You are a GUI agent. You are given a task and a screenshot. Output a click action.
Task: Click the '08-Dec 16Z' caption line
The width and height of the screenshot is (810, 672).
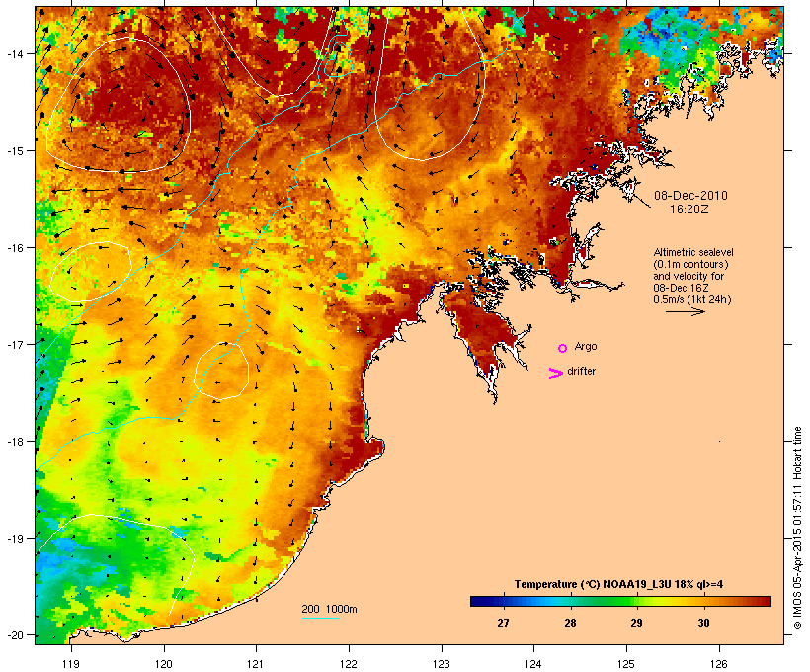(x=681, y=288)
